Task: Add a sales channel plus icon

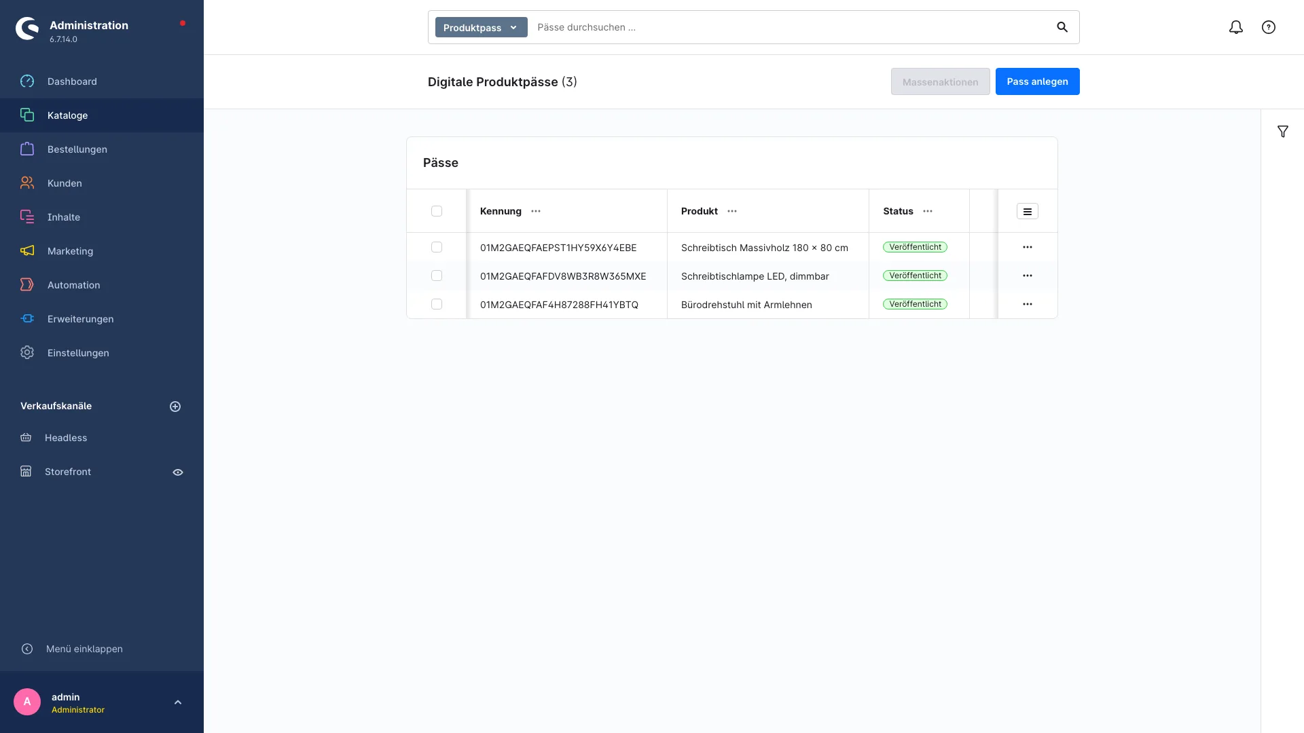Action: [175, 407]
